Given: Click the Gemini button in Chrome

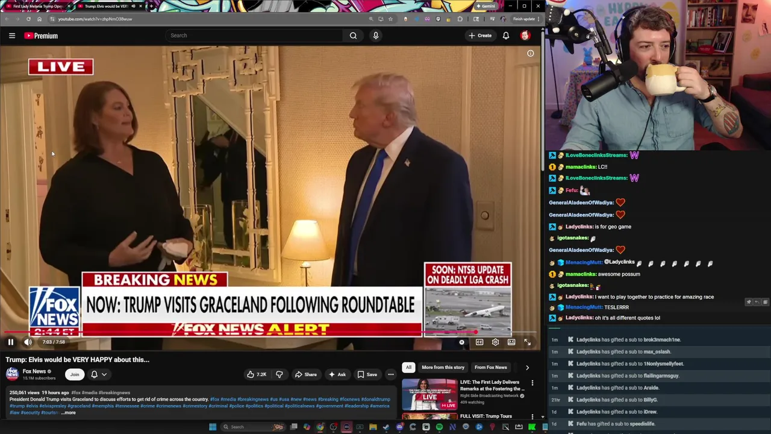Looking at the screenshot, I should coord(485,6).
